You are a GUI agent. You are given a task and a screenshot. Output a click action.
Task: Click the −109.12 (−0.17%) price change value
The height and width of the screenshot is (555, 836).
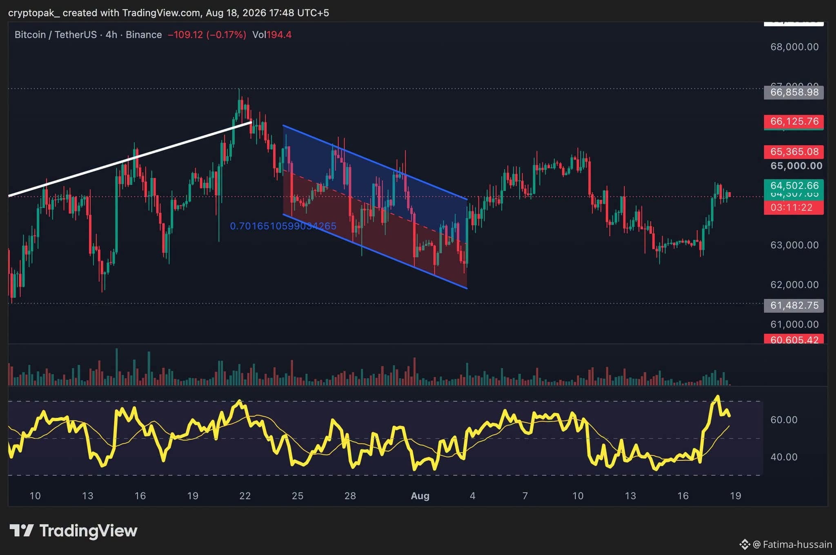coord(207,35)
